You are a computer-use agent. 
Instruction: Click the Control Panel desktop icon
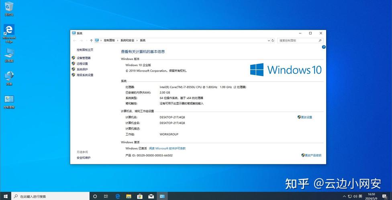pos(9,100)
